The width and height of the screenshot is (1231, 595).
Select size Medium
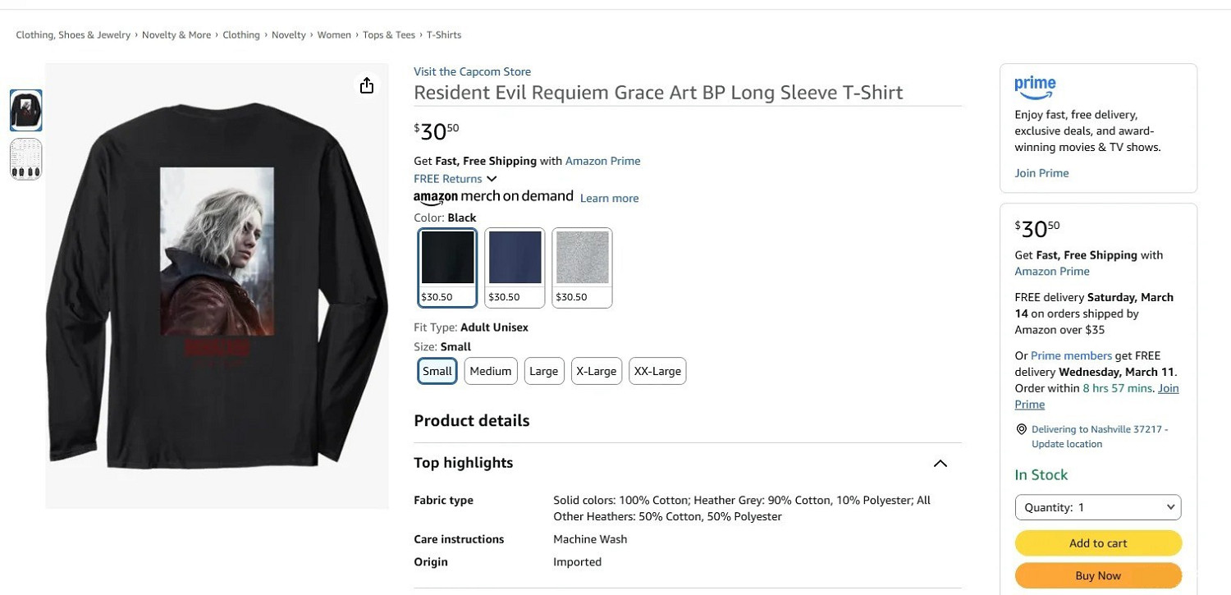(491, 371)
